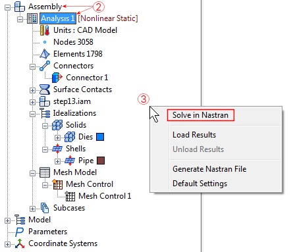
Task: Collapse the Analysis 1 node
Action: click(x=20, y=20)
